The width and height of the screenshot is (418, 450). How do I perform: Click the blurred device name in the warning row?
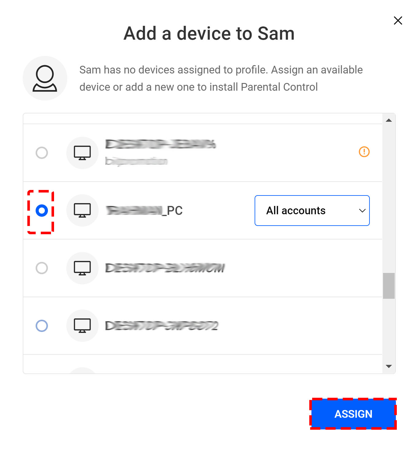[160, 144]
